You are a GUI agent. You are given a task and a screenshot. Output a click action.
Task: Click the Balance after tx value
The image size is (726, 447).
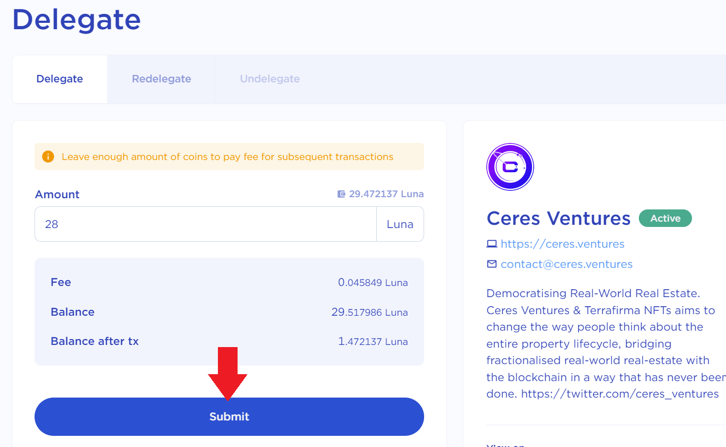tap(373, 342)
